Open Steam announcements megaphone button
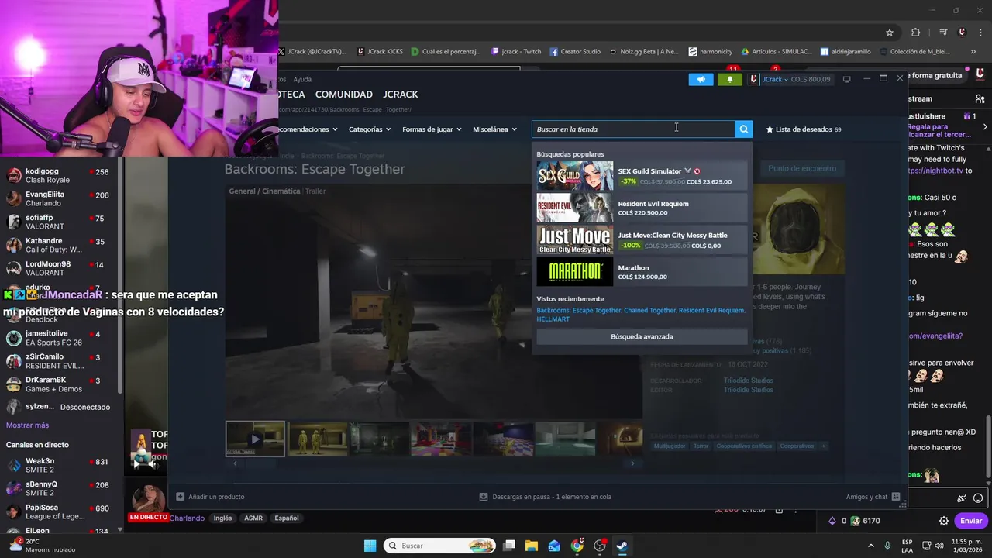 pyautogui.click(x=701, y=79)
